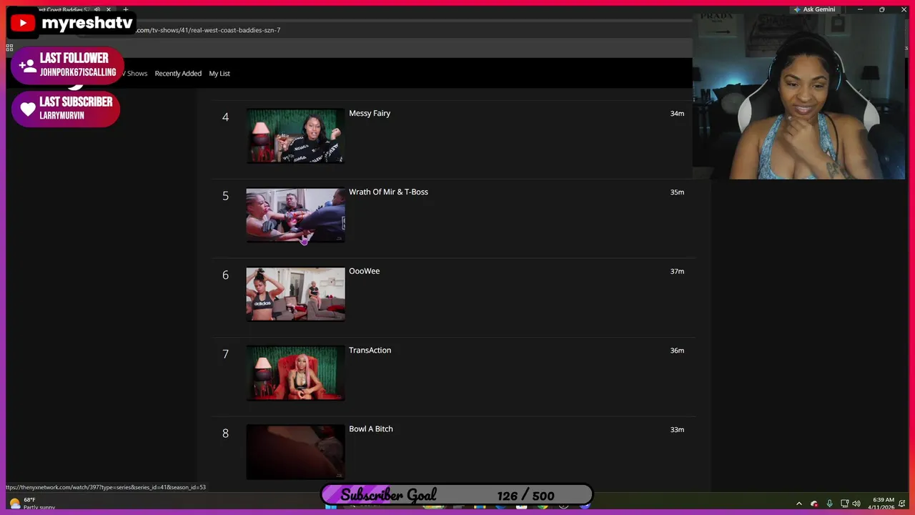
Task: Select the episode number 5 label
Action: (x=225, y=196)
